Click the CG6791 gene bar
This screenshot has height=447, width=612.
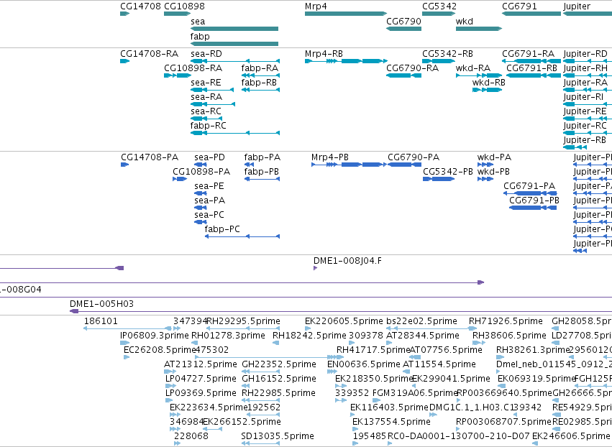(x=531, y=14)
